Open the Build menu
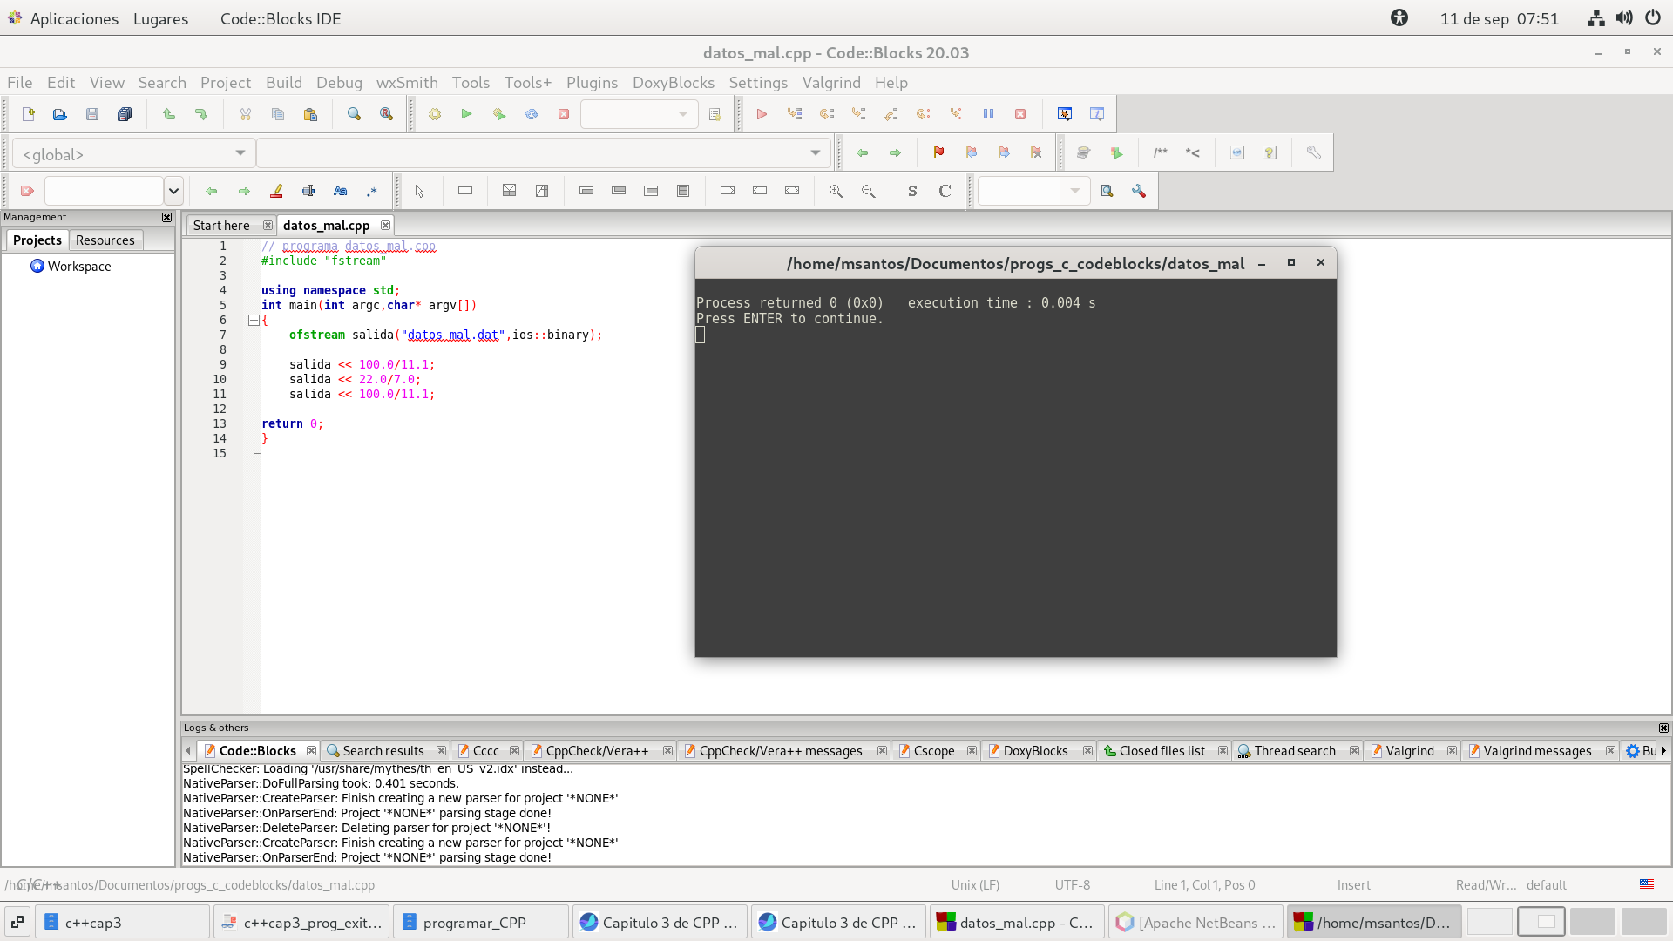Viewport: 1673px width, 941px height. (x=283, y=82)
